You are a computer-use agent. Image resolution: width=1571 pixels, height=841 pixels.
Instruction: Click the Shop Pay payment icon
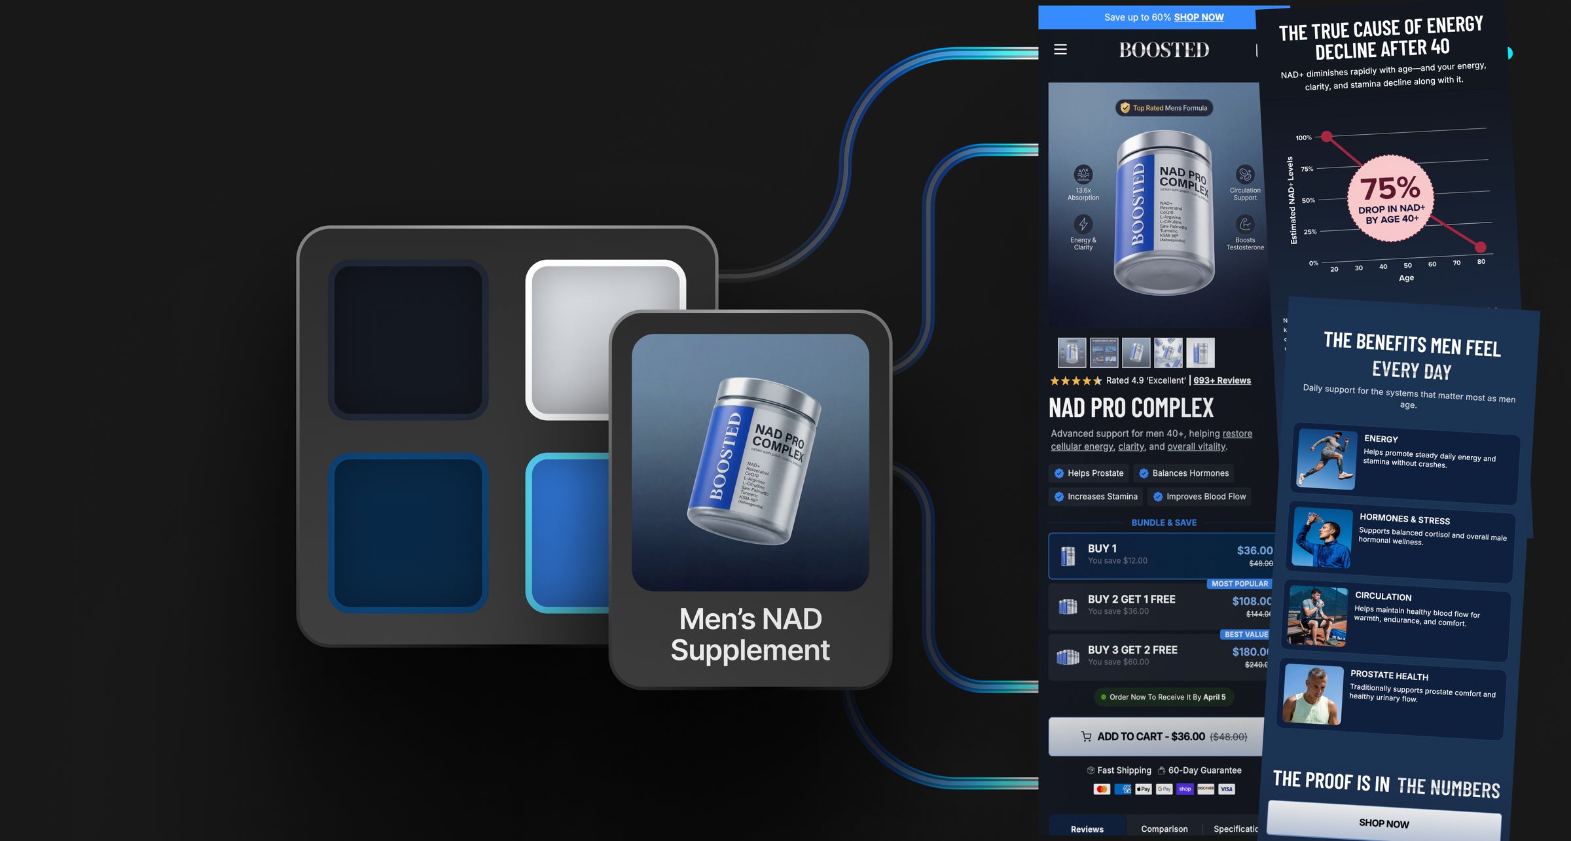coord(1185,789)
